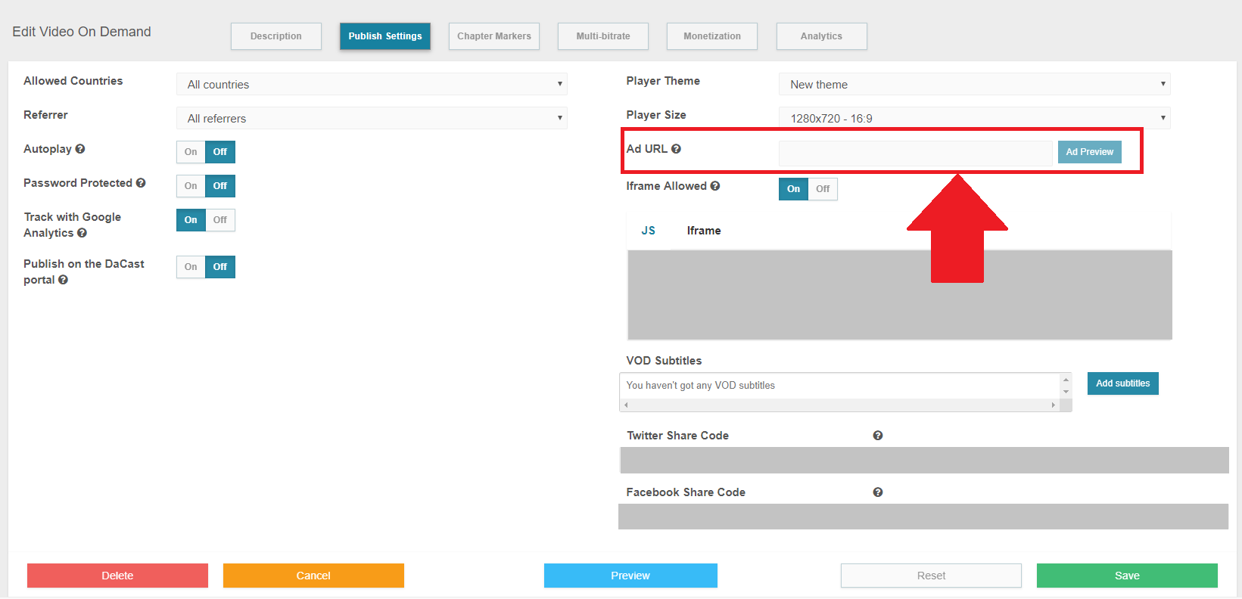The width and height of the screenshot is (1242, 599).
Task: Show help for Publish on the DaCast portal
Action: click(x=63, y=280)
